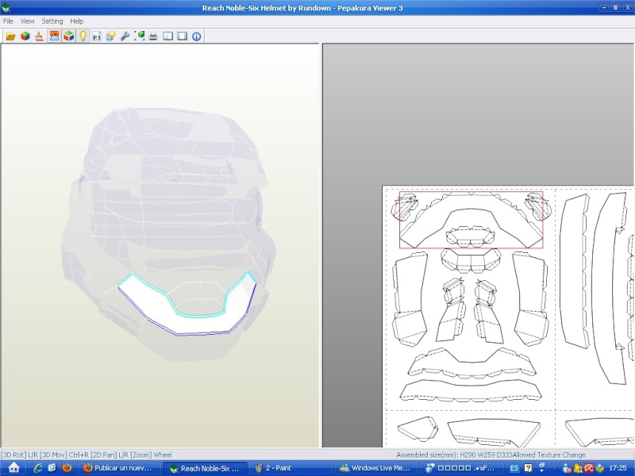Viewport: 635px width, 476px height.
Task: Open the Help menu
Action: (76, 21)
